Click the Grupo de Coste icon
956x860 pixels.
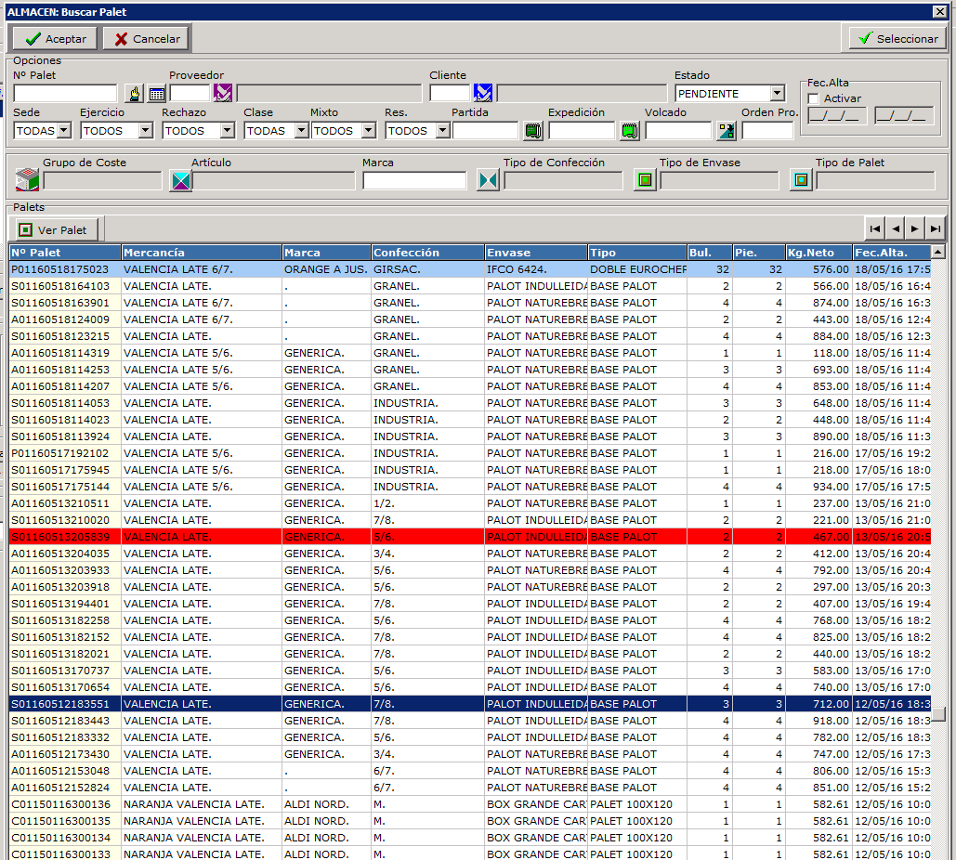(x=27, y=180)
